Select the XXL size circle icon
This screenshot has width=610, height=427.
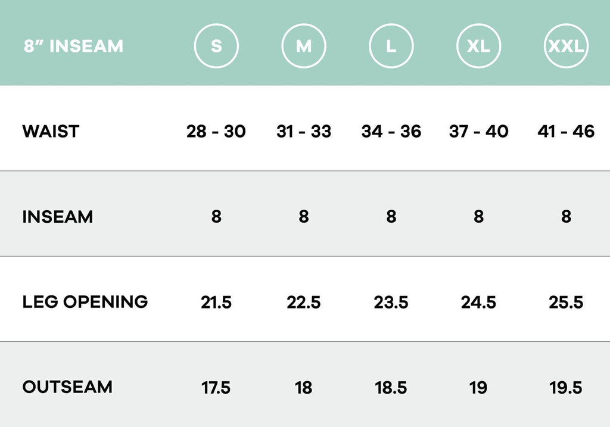point(566,46)
